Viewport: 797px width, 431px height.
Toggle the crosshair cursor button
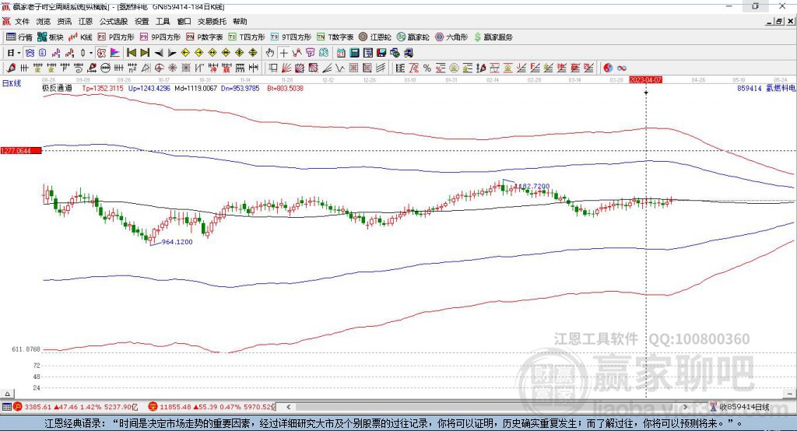tap(283, 53)
